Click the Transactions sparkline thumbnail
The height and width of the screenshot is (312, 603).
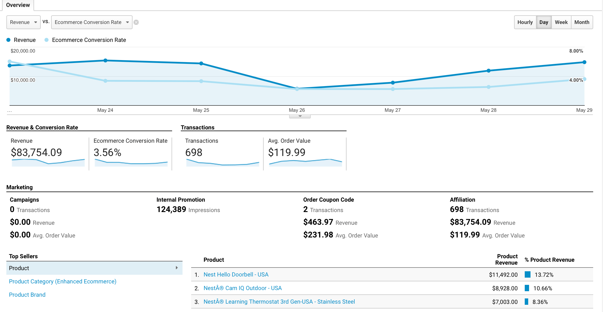point(222,163)
